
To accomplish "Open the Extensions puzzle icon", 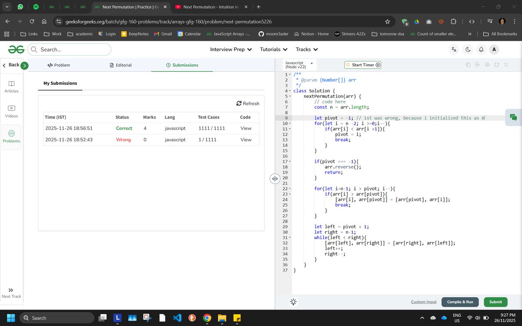I will point(453,21).
